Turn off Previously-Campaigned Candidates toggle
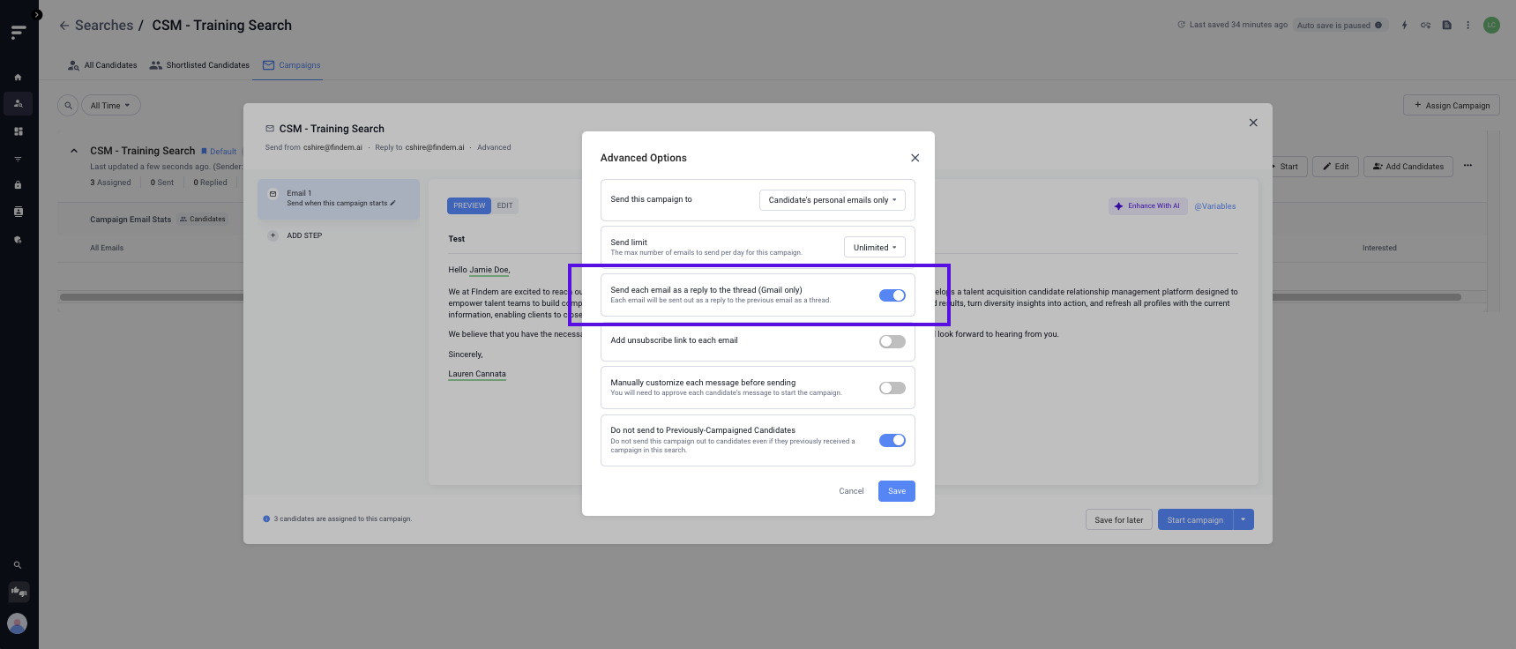This screenshot has width=1516, height=649. tap(892, 440)
